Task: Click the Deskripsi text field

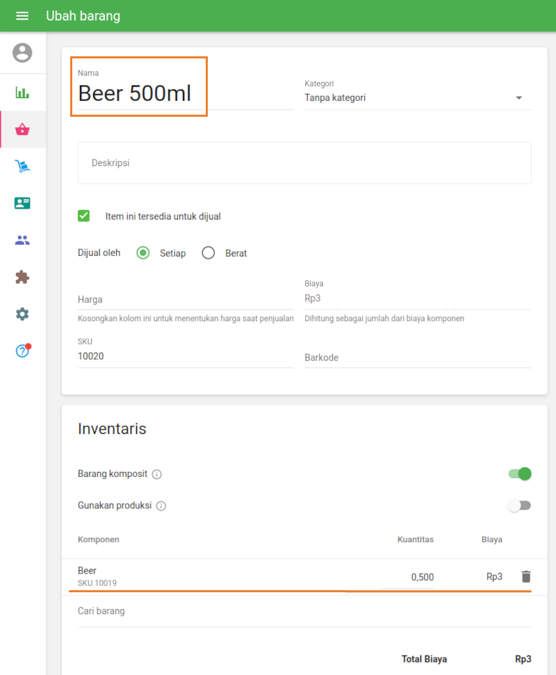Action: (304, 163)
